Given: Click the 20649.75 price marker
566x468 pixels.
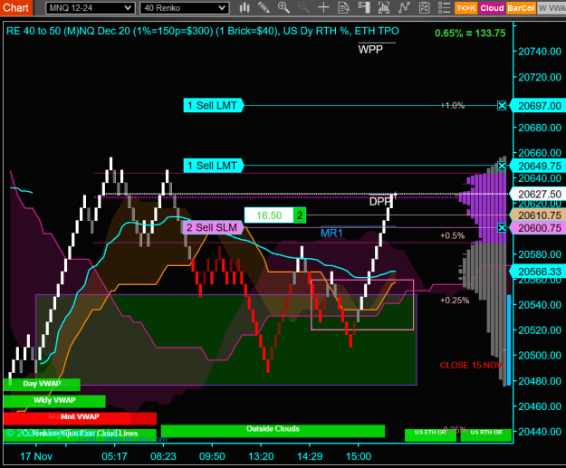Looking at the screenshot, I should point(539,166).
